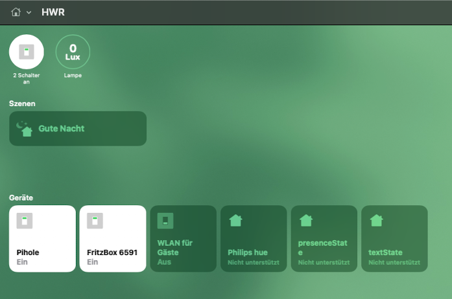This screenshot has height=299, width=452.
Task: Click the Geräte section header
Action: click(21, 197)
